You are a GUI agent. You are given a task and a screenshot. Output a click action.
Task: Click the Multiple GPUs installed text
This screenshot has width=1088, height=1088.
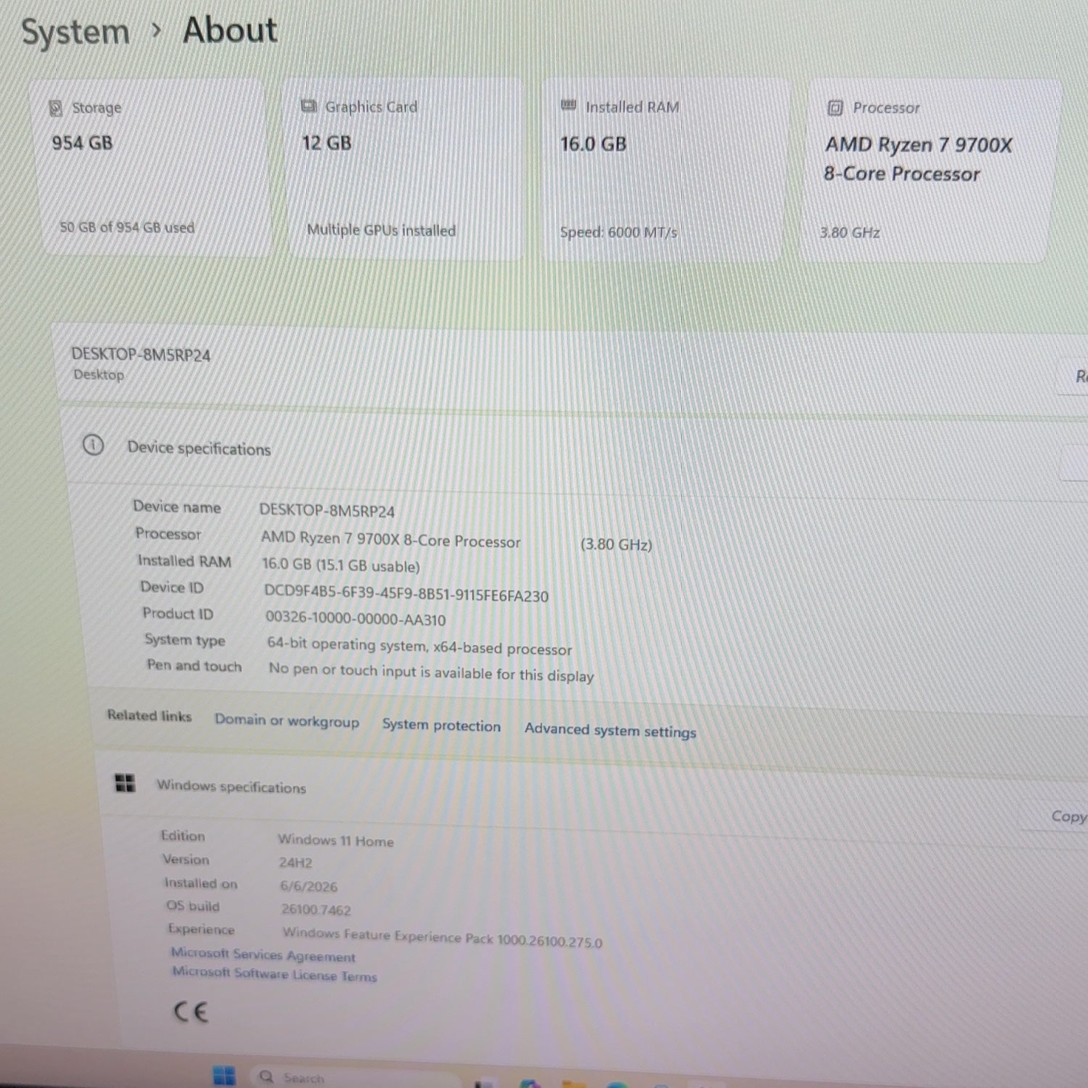tap(382, 230)
